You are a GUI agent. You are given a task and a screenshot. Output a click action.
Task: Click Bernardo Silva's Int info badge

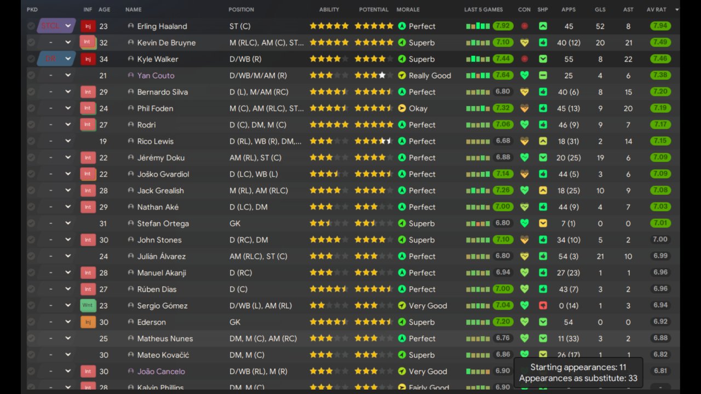pyautogui.click(x=88, y=92)
